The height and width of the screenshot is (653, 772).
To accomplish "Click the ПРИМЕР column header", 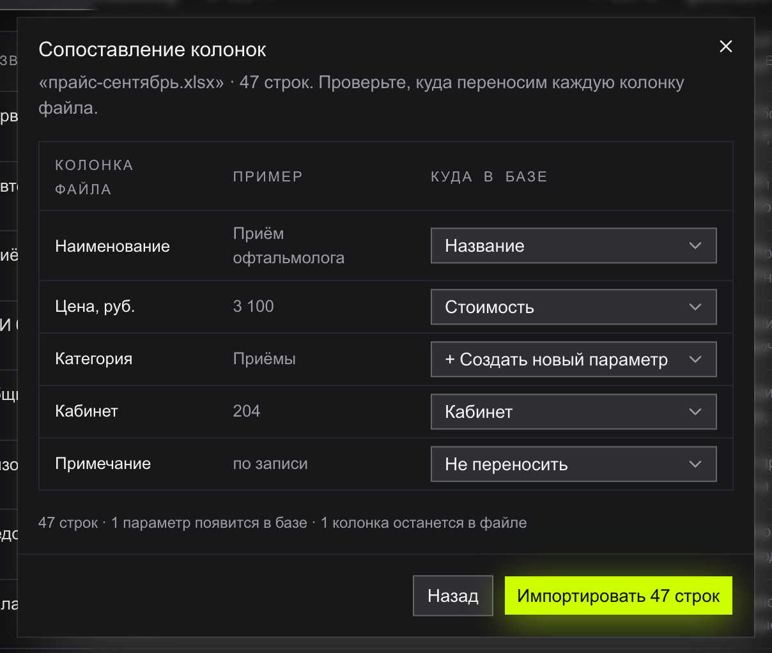I will pos(268,176).
